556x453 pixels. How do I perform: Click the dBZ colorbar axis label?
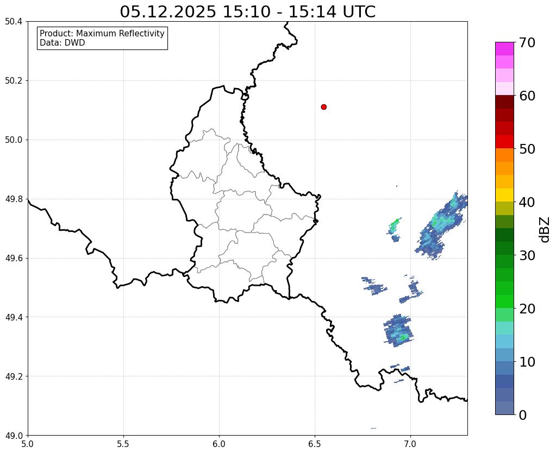[545, 230]
